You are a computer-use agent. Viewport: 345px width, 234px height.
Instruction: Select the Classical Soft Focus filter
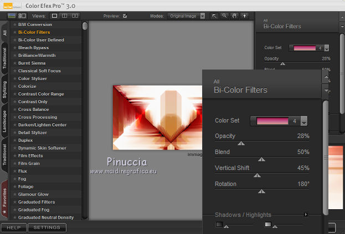[40, 71]
